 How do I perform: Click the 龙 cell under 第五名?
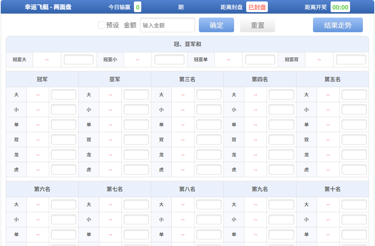click(306, 154)
